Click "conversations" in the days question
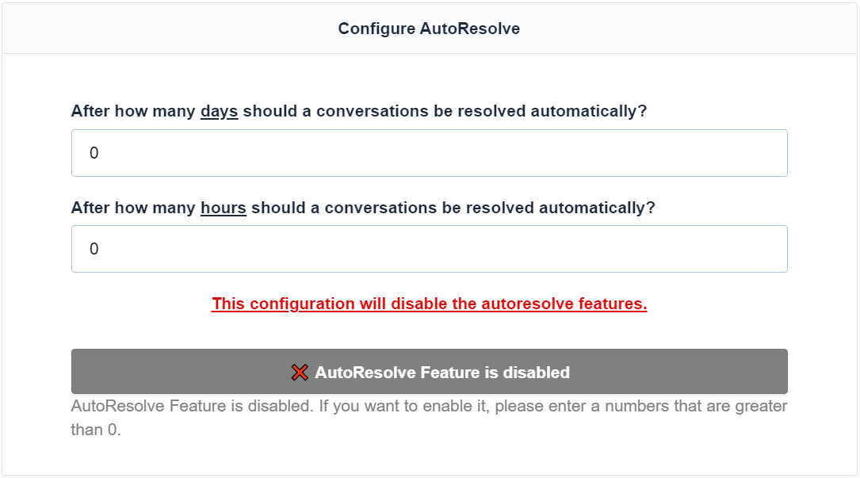This screenshot has height=478, width=860. [x=373, y=112]
